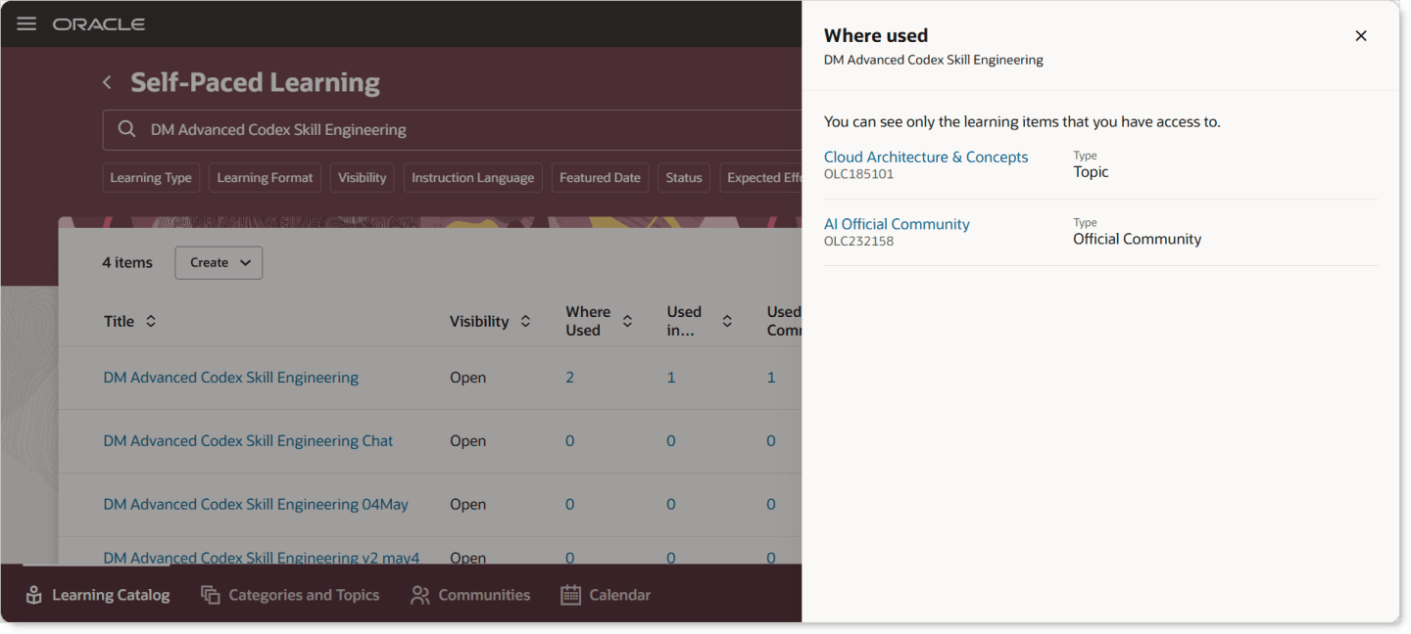Sort by Visibility column arrows

tap(525, 321)
